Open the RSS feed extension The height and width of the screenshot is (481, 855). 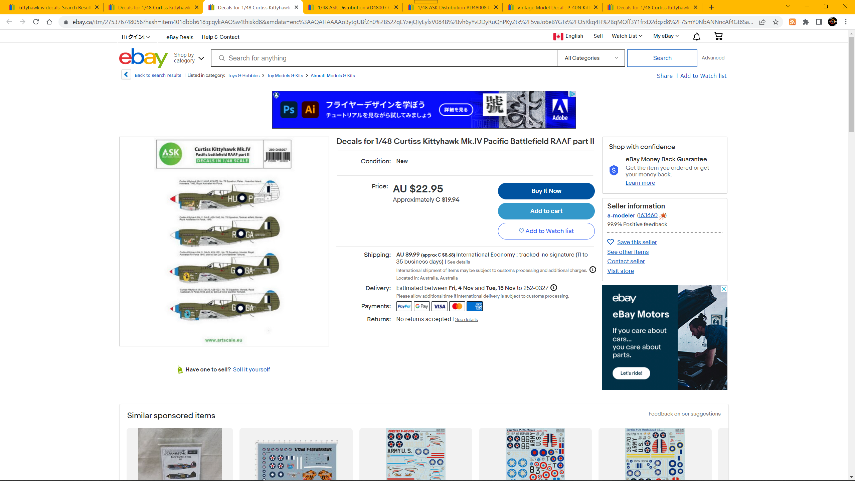pos(792,22)
